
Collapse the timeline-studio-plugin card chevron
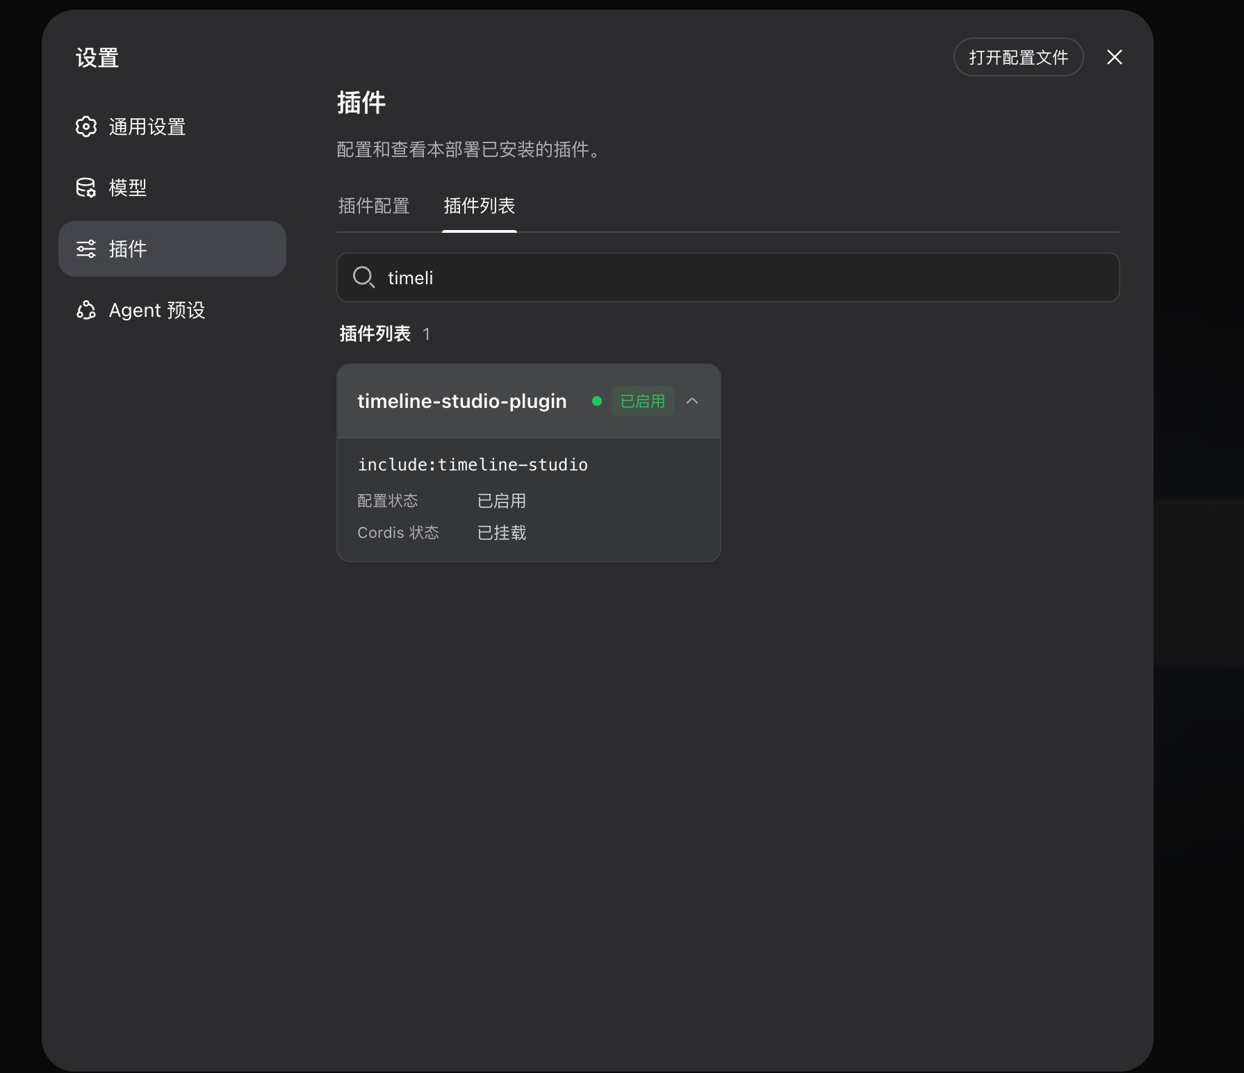pos(692,401)
